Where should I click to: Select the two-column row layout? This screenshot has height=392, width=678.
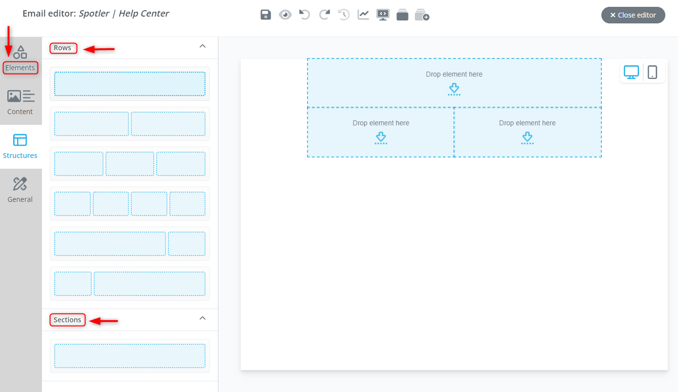[129, 123]
